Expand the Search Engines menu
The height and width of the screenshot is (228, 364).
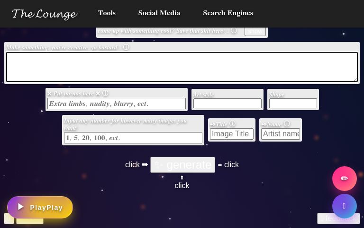click(x=227, y=13)
